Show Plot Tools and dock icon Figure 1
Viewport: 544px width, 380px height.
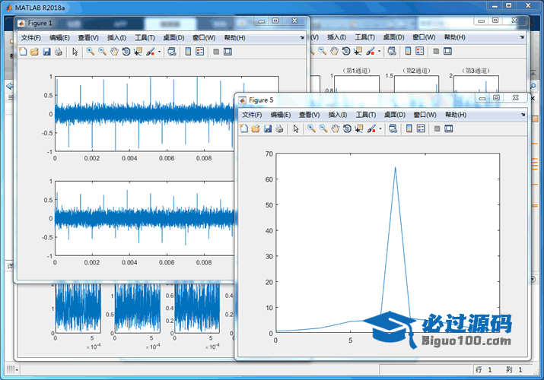pyautogui.click(x=227, y=52)
